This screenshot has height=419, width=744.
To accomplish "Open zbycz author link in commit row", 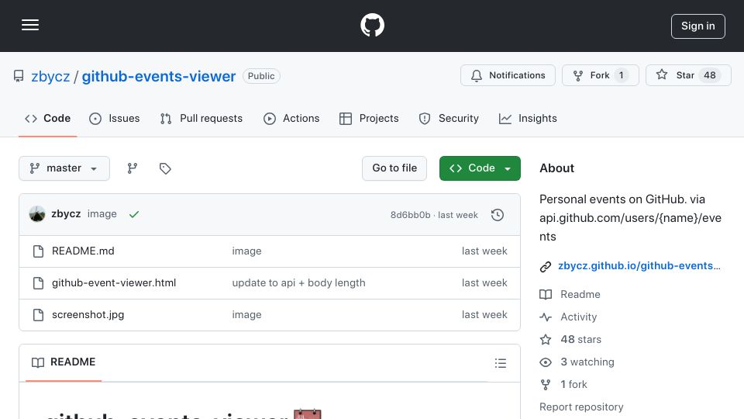I will (x=66, y=214).
